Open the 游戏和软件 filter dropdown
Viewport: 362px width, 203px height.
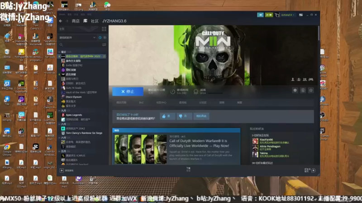click(x=77, y=37)
